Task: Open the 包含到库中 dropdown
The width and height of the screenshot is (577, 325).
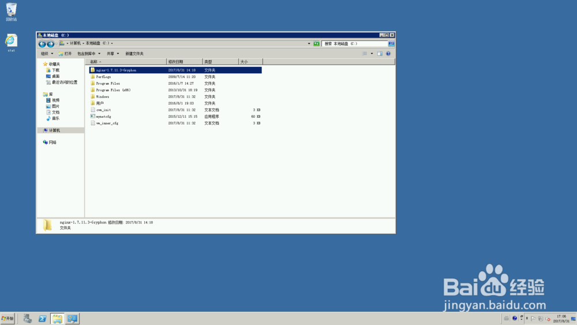Action: point(89,54)
